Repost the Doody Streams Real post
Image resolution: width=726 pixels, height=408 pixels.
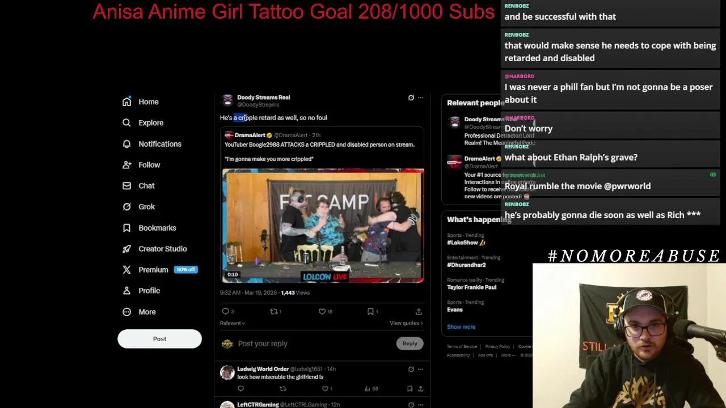pyautogui.click(x=274, y=311)
